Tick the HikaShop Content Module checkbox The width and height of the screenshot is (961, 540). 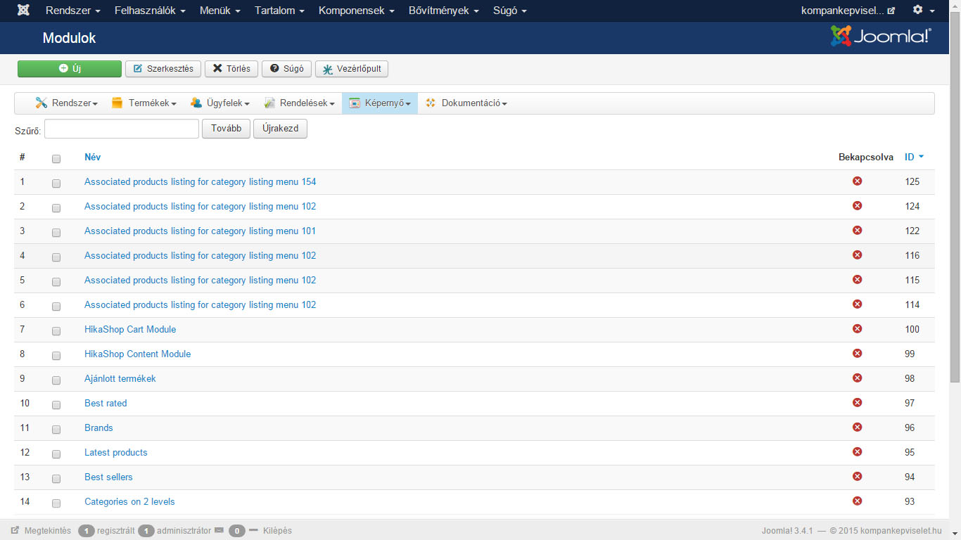(x=56, y=356)
